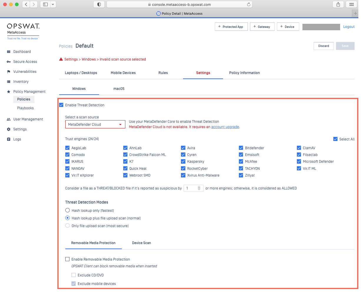Switch to the Laptops / Desktops tab

[81, 73]
